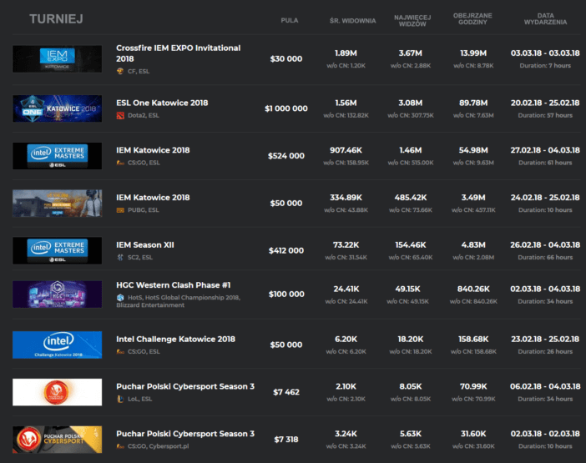Click the StarCraft 2 icon beside SC2, ESL

pyautogui.click(x=120, y=257)
